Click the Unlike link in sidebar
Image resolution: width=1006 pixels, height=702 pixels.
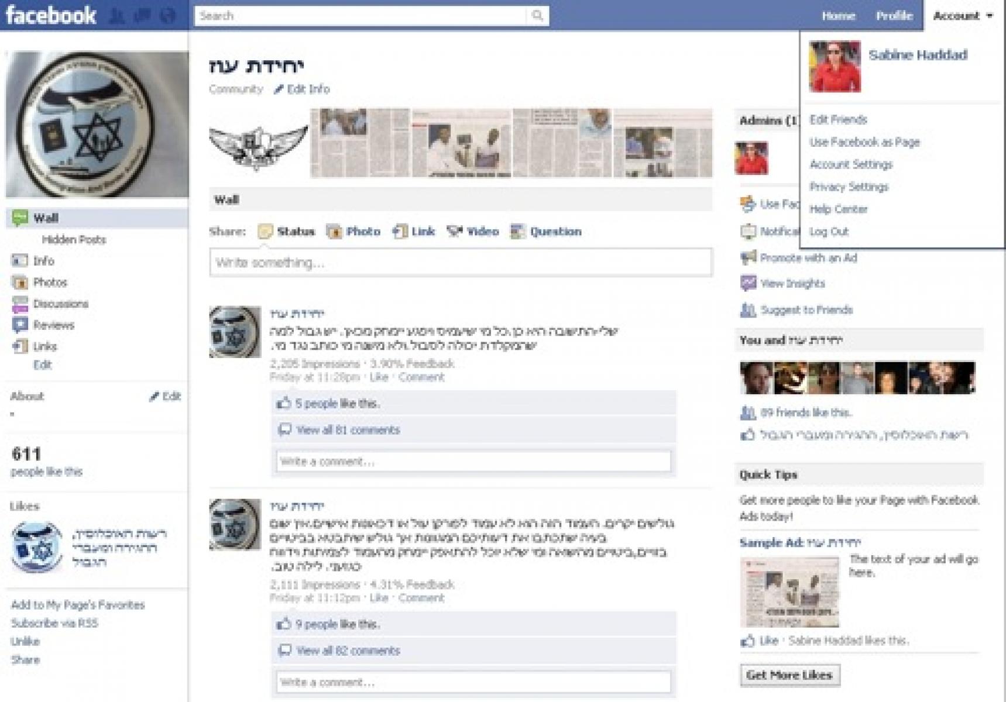click(25, 642)
